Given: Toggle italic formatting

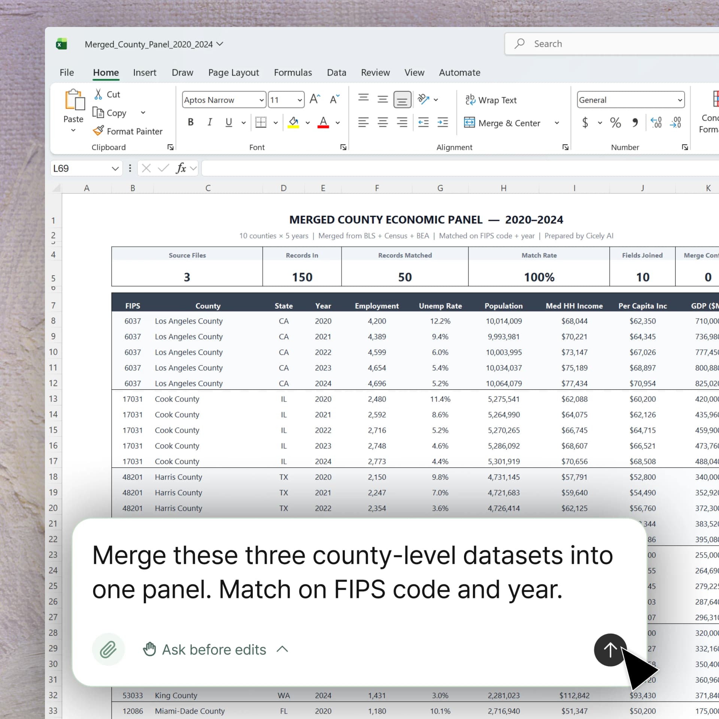Looking at the screenshot, I should click(209, 122).
